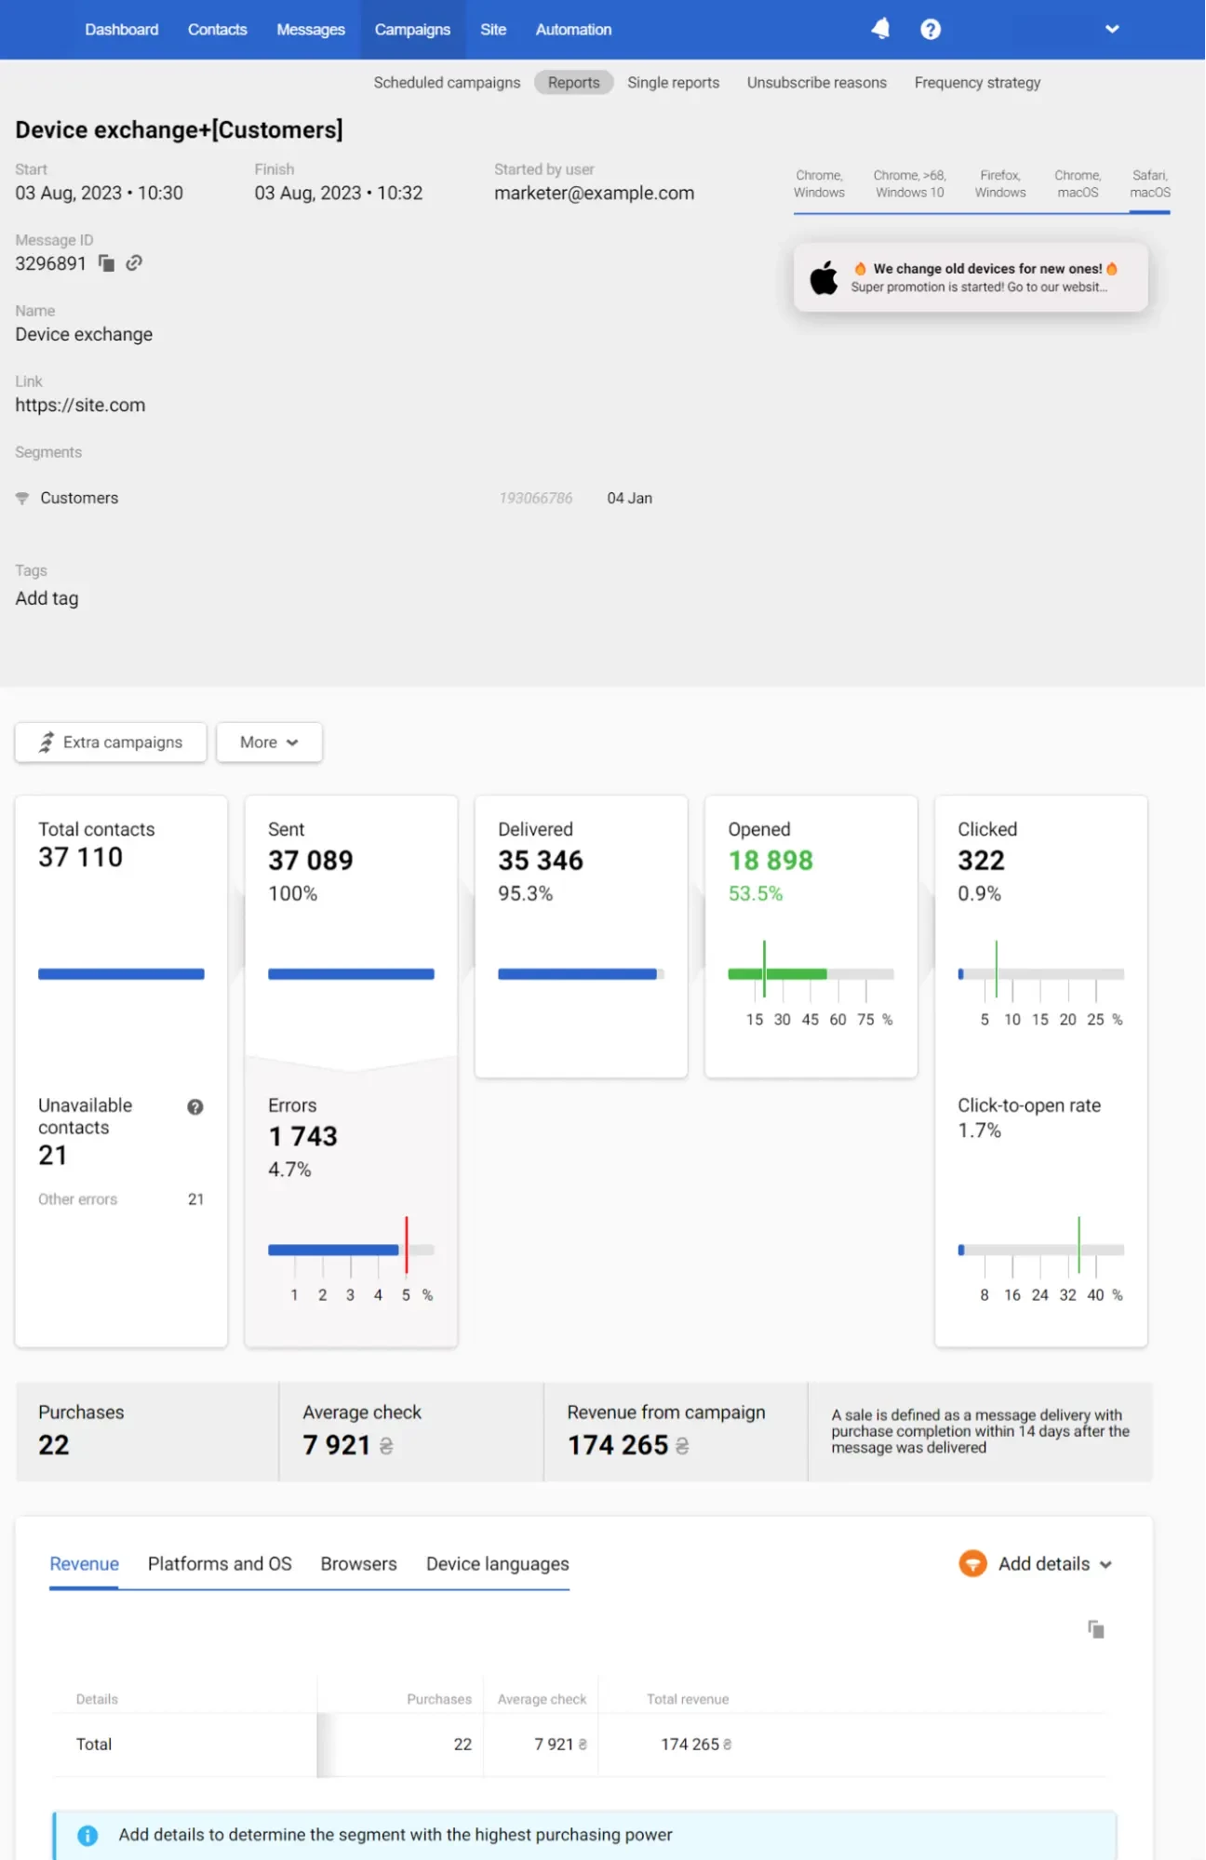Click segment ID 193066786

coord(535,499)
